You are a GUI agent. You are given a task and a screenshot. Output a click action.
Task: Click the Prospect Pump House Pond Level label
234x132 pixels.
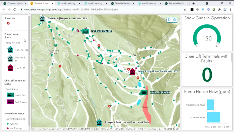(x=127, y=122)
